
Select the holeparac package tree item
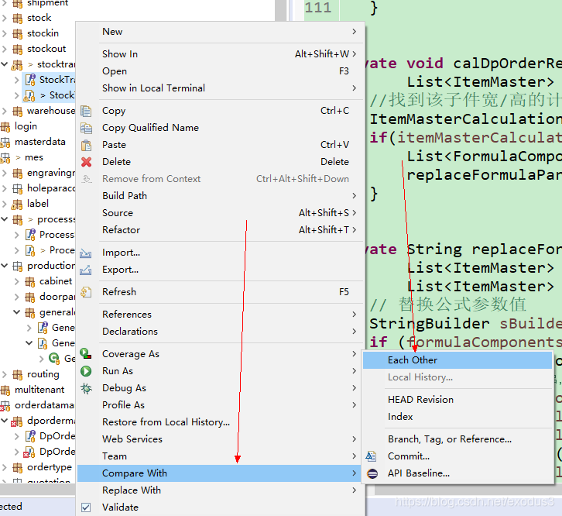(x=51, y=188)
